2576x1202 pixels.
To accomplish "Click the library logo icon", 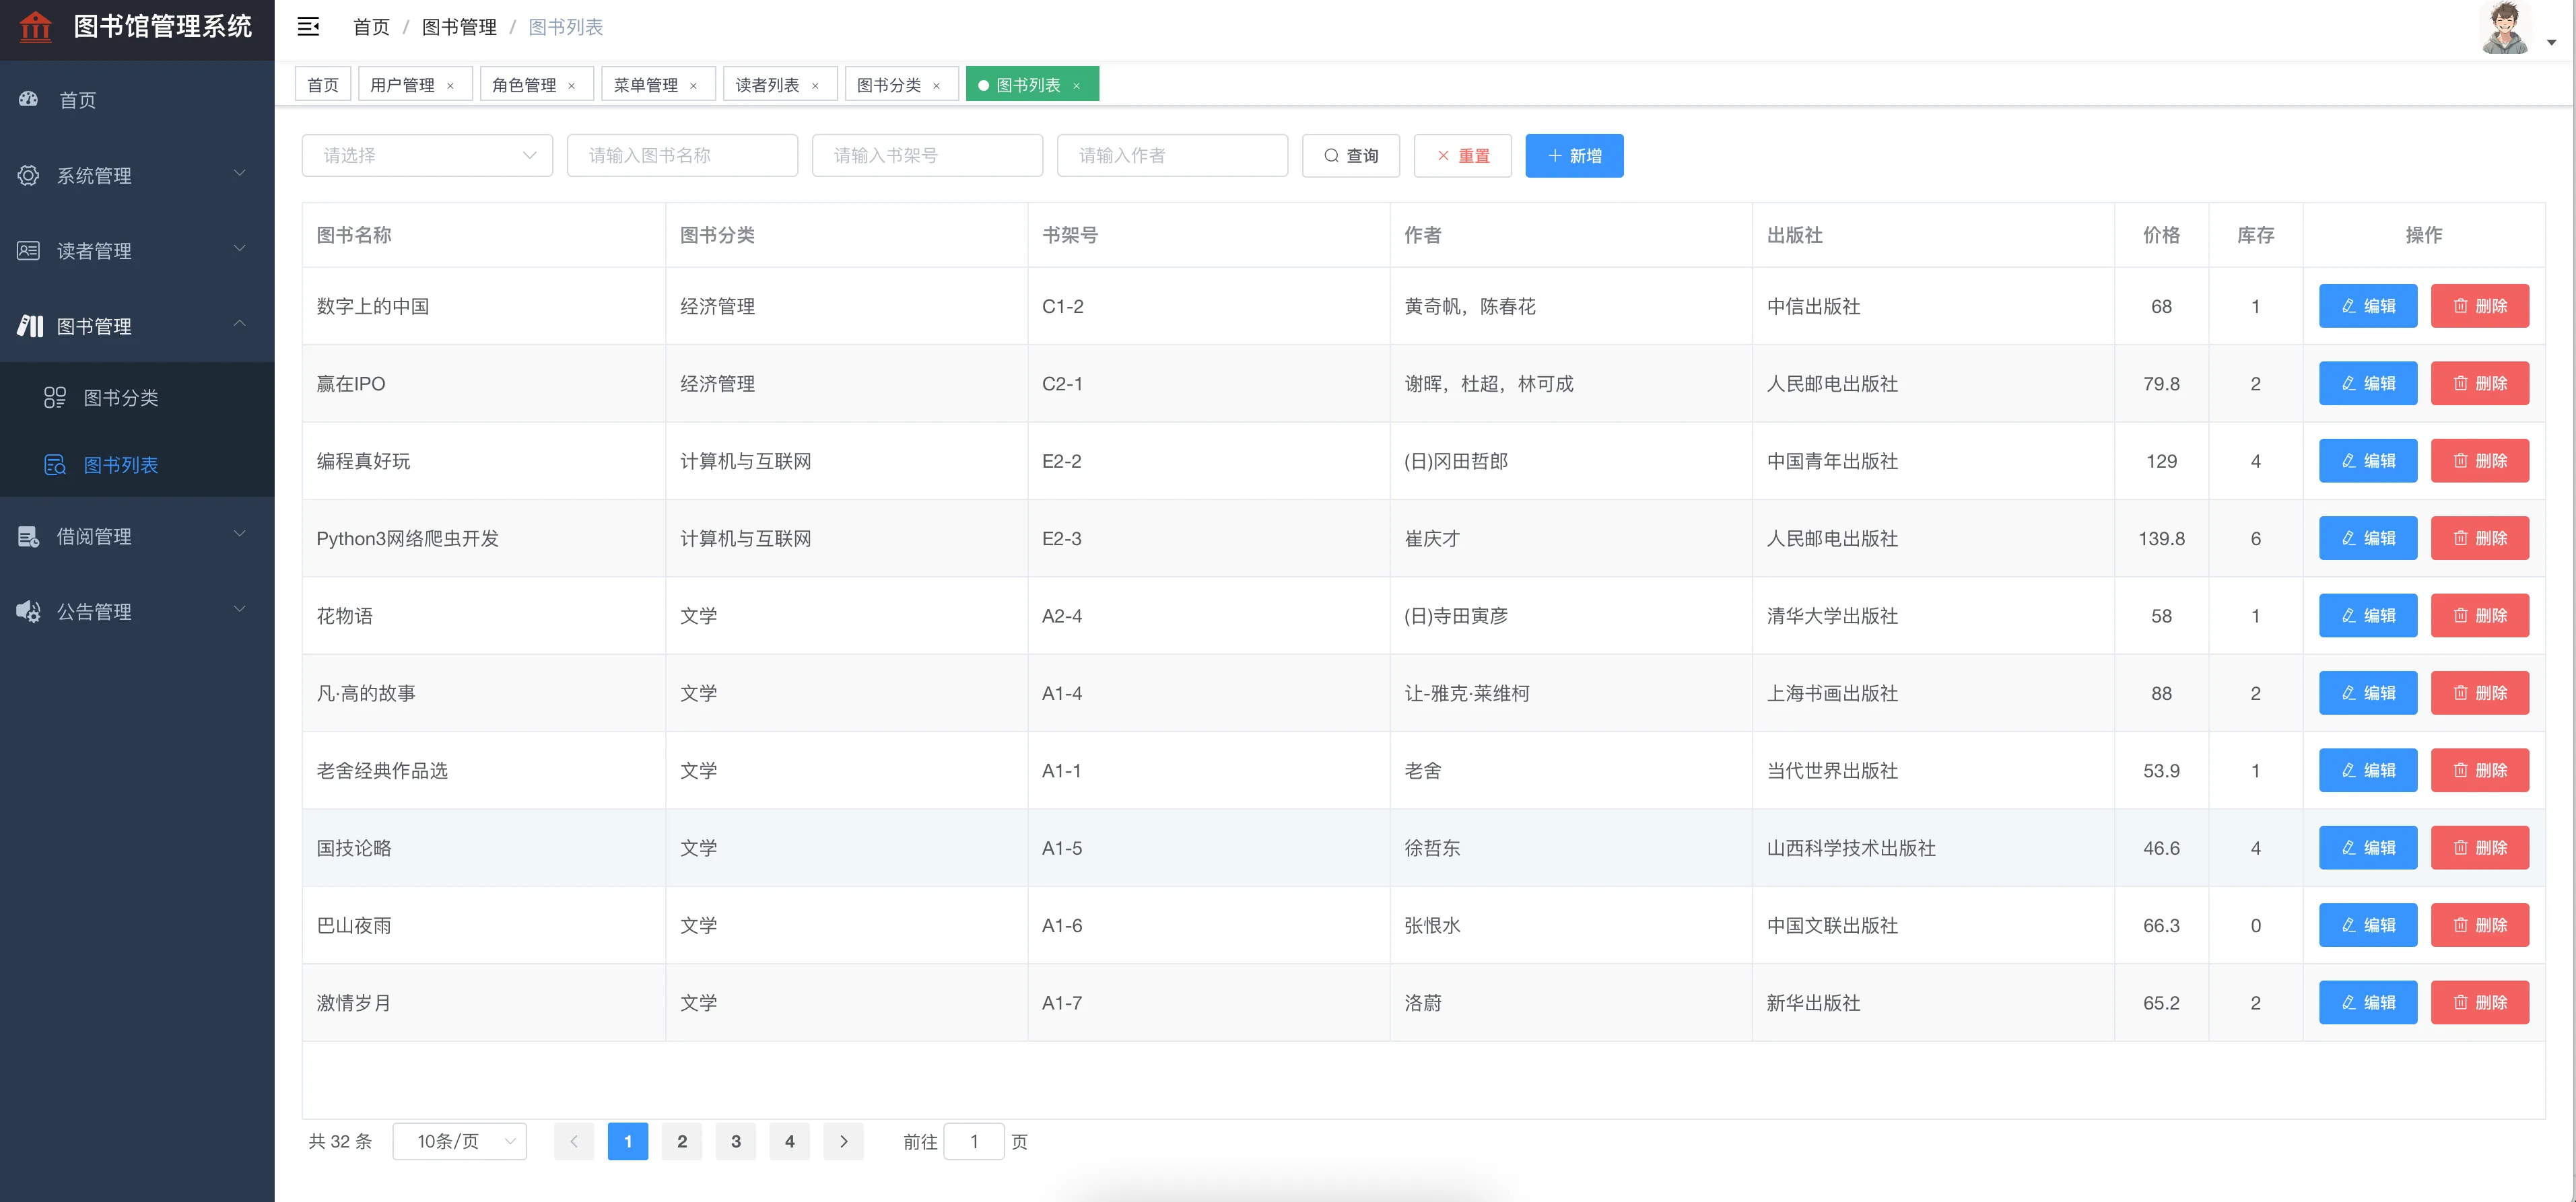I will (36, 27).
